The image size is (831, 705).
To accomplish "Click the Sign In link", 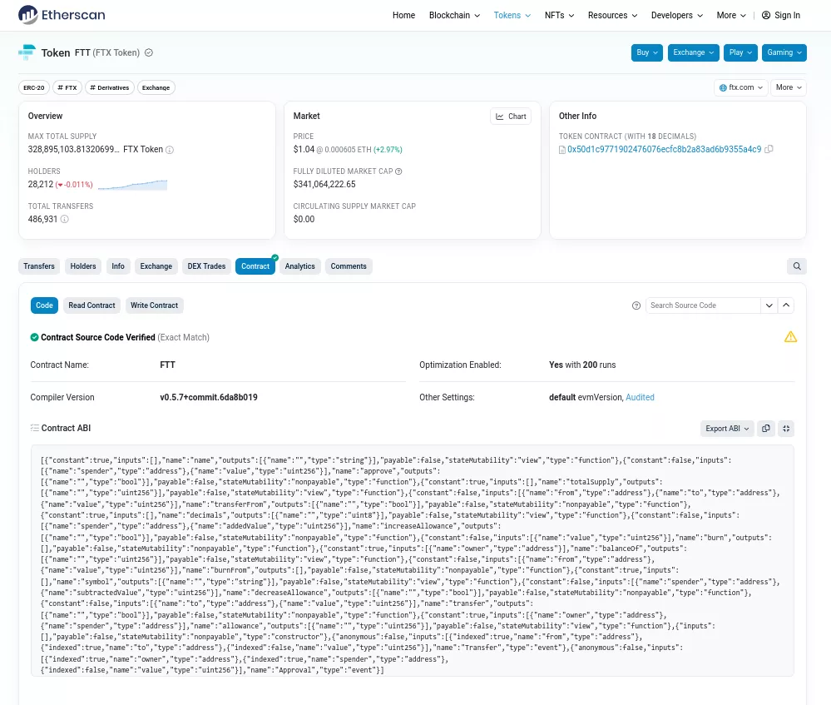I will tap(780, 15).
